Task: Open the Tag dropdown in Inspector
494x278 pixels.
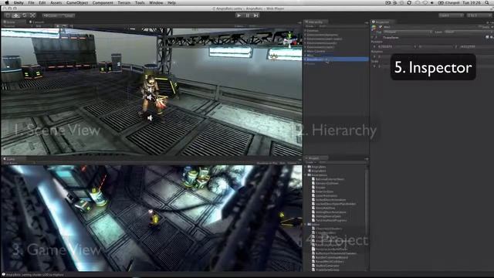Action: coord(408,32)
